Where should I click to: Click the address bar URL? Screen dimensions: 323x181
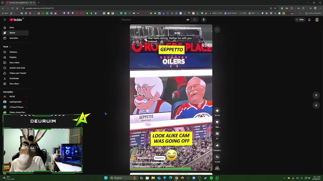(x=40, y=8)
